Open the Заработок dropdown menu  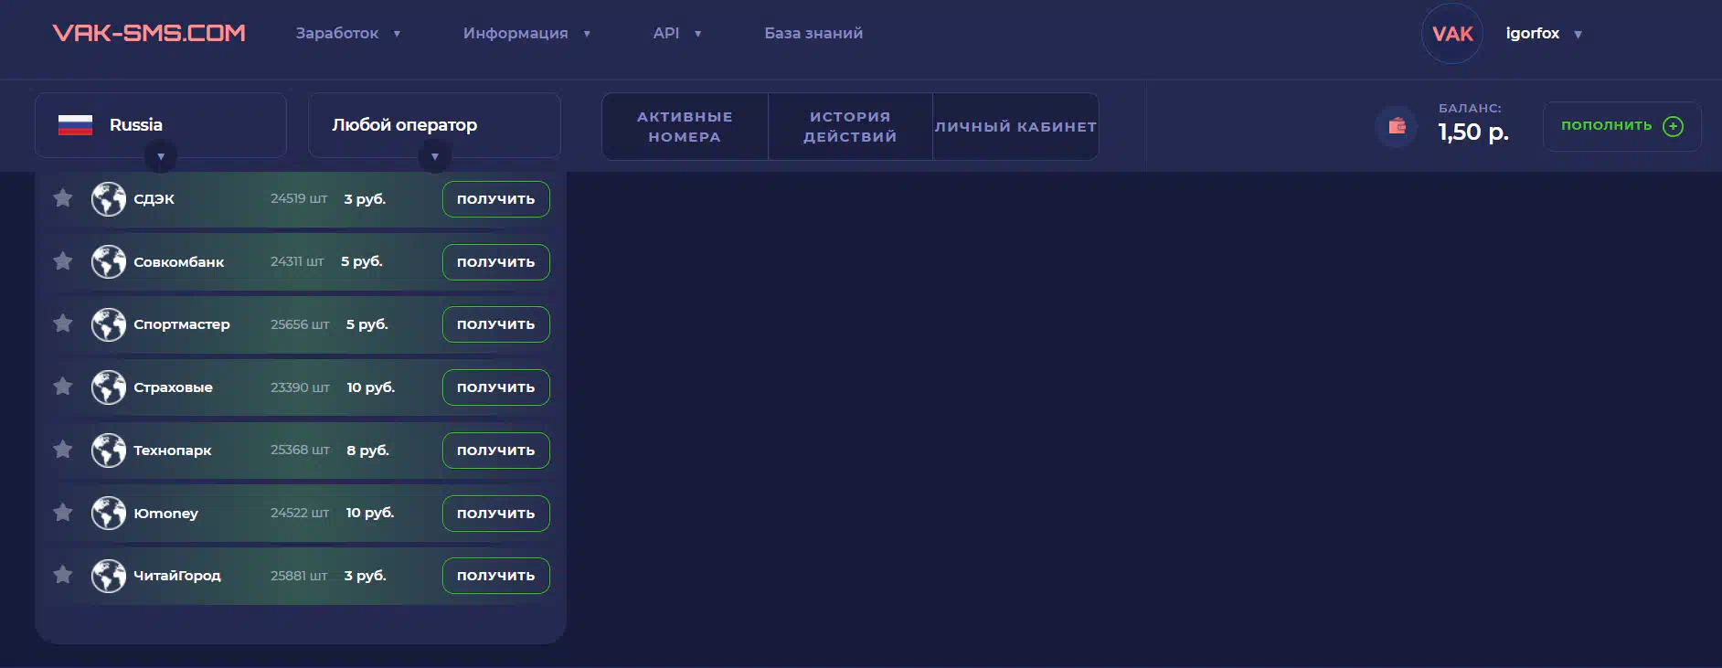point(348,33)
